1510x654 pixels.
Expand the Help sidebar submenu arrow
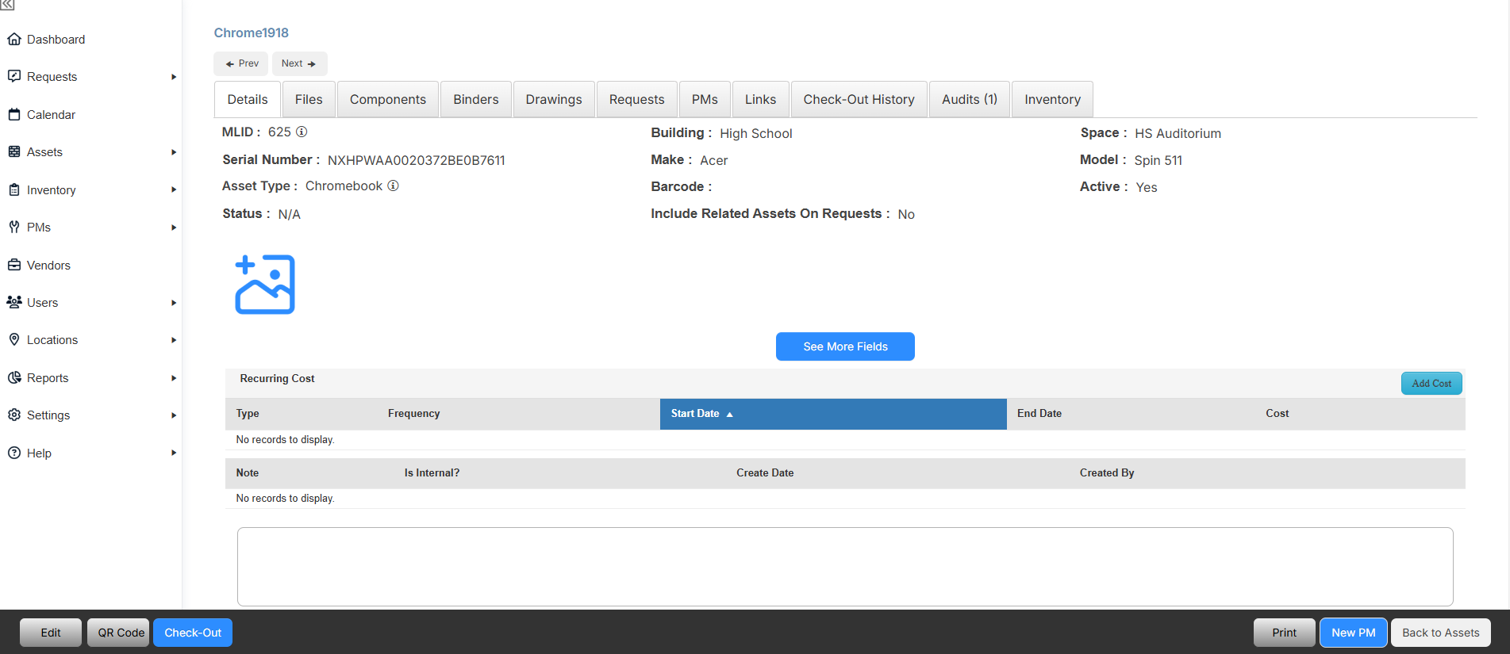point(174,453)
